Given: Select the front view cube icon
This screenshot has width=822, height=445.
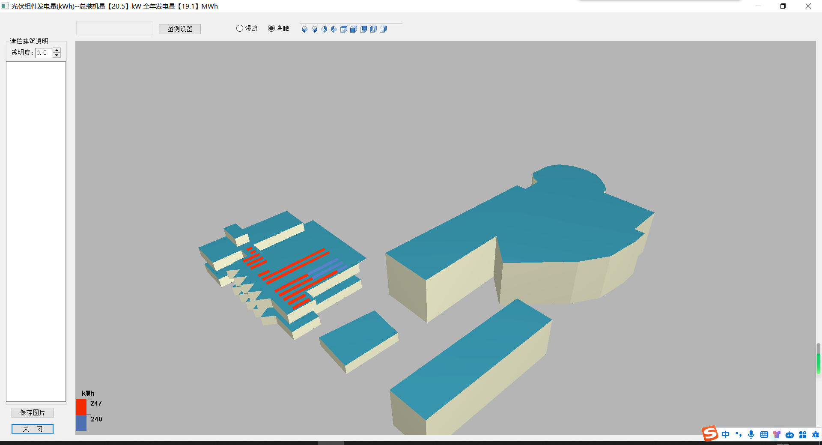Looking at the screenshot, I should click(354, 29).
